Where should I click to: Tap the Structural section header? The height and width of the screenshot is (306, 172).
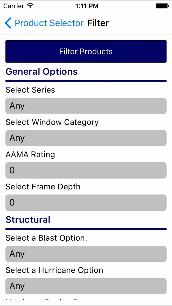click(x=28, y=219)
